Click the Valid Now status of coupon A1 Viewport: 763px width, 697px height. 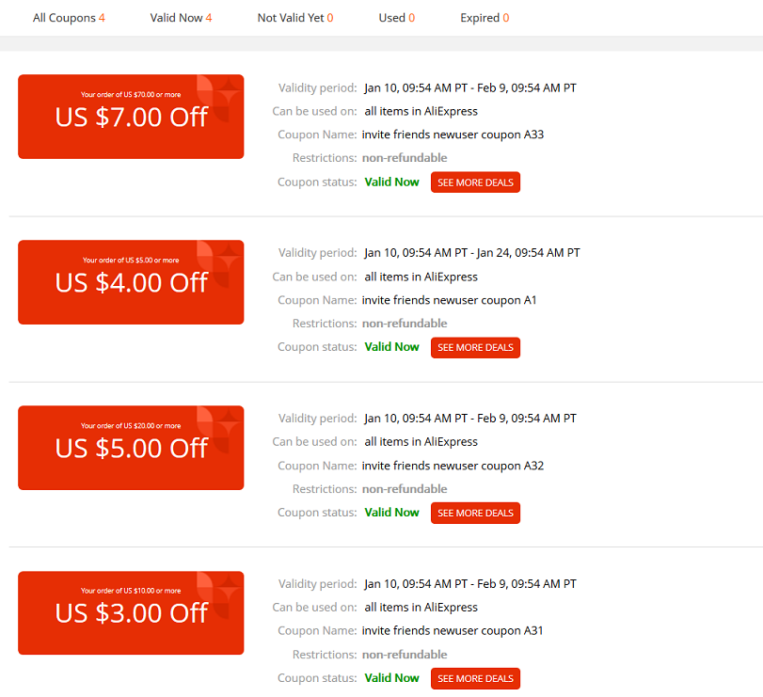tap(391, 347)
